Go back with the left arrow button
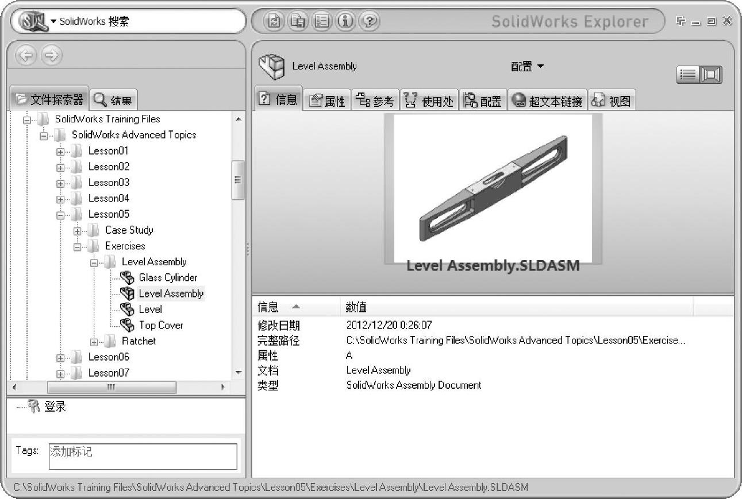The height and width of the screenshot is (499, 742). coord(25,55)
